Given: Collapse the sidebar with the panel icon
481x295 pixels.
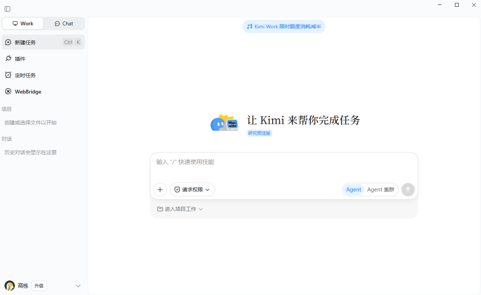Looking at the screenshot, I should click(x=8, y=9).
